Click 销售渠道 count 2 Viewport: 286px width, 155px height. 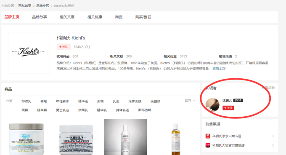click(236, 56)
